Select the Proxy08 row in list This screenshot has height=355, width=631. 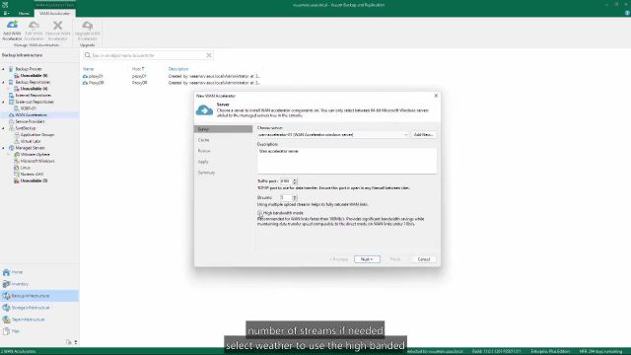pos(171,83)
